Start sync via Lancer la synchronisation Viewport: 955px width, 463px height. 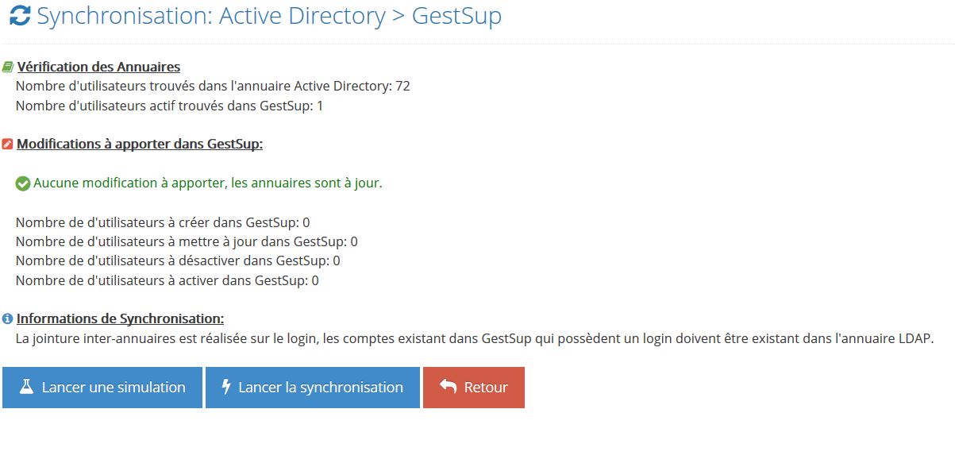312,388
